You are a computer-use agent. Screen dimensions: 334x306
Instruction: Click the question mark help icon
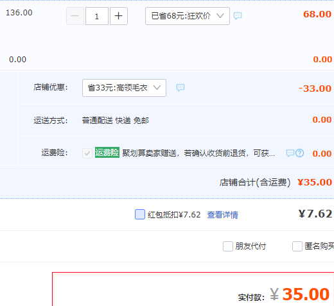coord(299,153)
